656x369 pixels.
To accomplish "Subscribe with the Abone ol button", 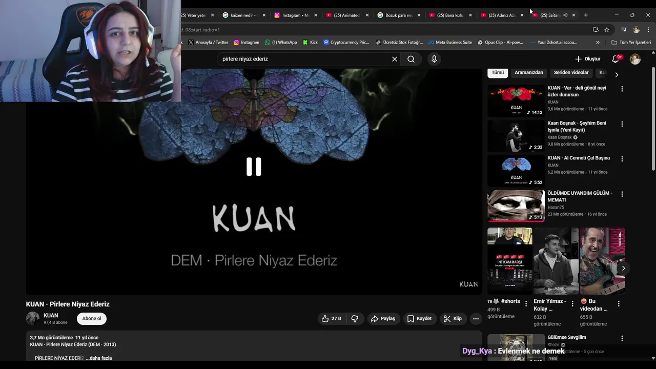I will pos(92,319).
